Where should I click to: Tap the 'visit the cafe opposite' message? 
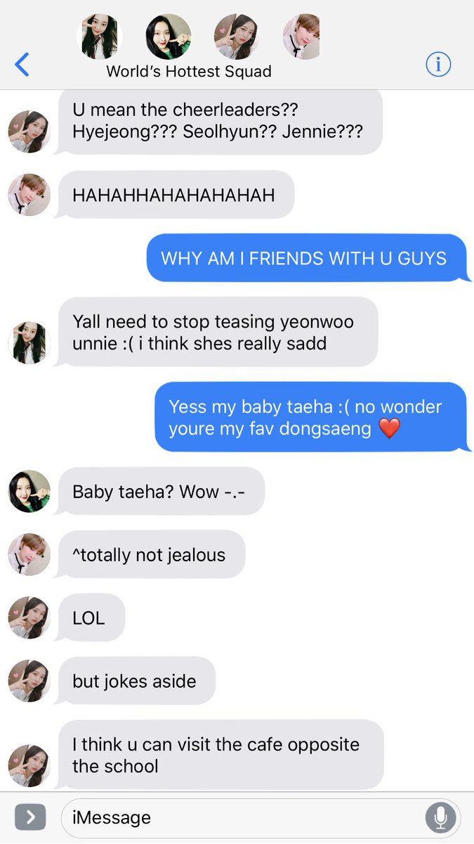(x=220, y=755)
